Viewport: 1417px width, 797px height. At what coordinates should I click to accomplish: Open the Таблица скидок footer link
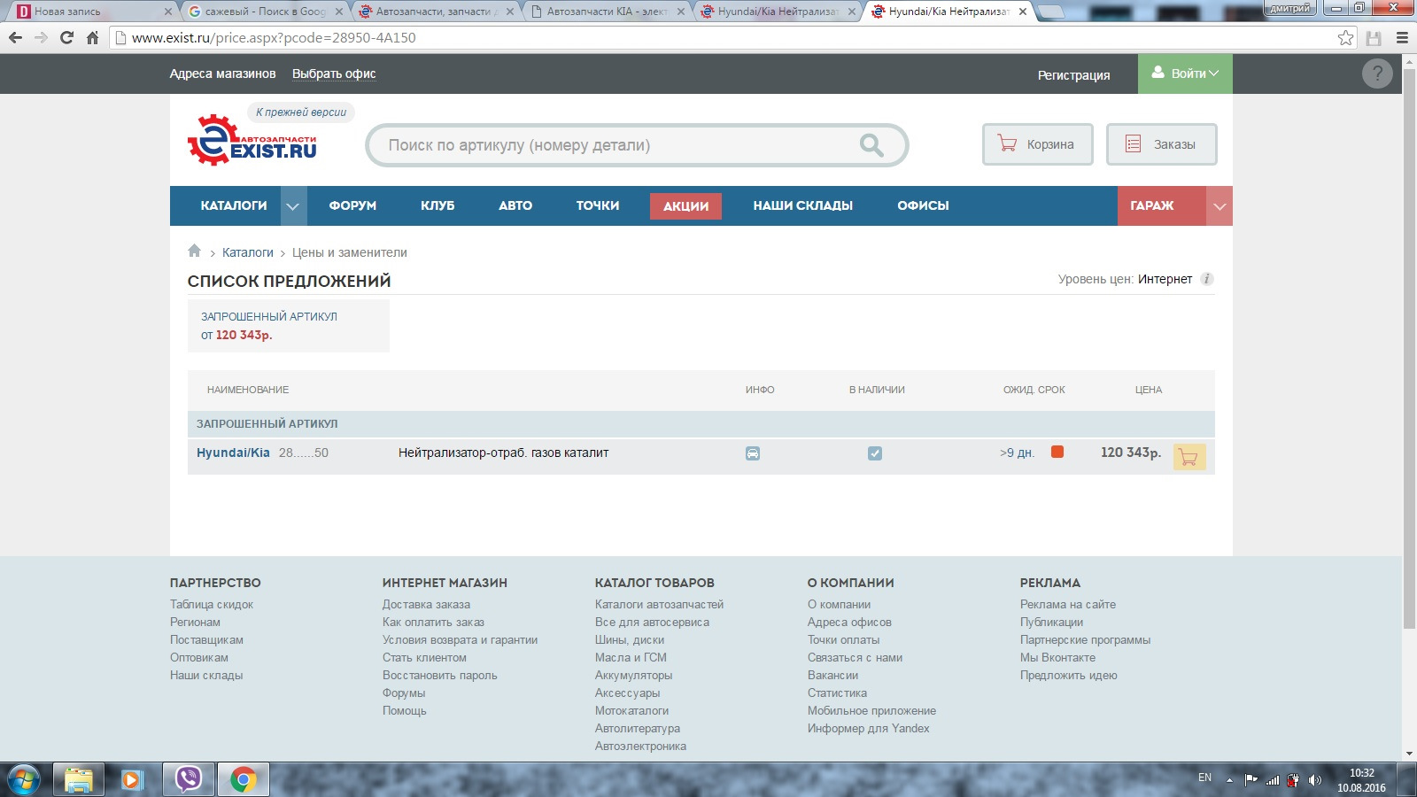point(212,604)
